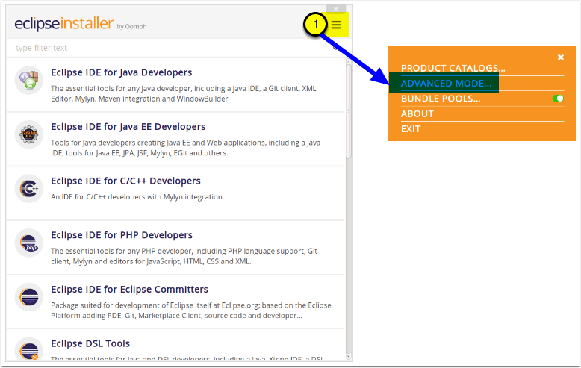Click description 'An IDE for C/C++ developers with Mylyn integration.'

pos(137,197)
